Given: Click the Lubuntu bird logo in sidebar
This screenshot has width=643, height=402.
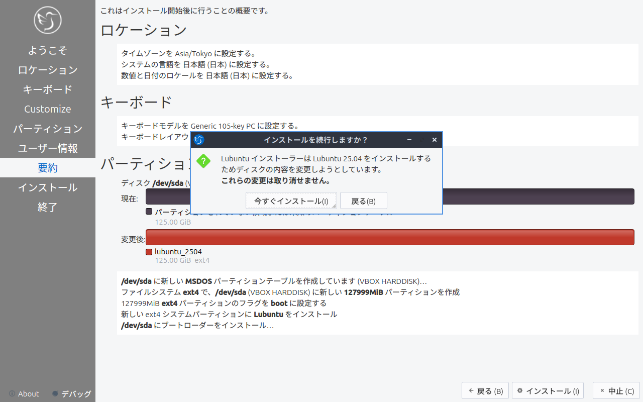Looking at the screenshot, I should pos(48,20).
